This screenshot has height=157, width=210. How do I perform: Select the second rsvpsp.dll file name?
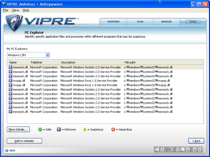[x=19, y=85]
